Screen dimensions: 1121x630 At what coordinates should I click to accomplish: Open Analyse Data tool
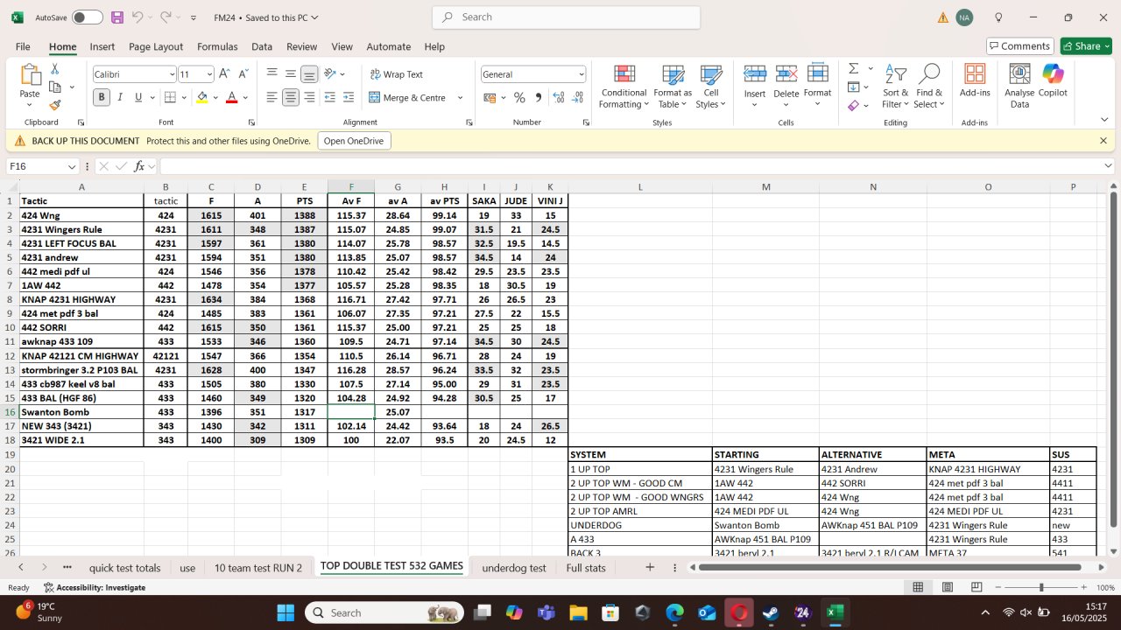1019,75
